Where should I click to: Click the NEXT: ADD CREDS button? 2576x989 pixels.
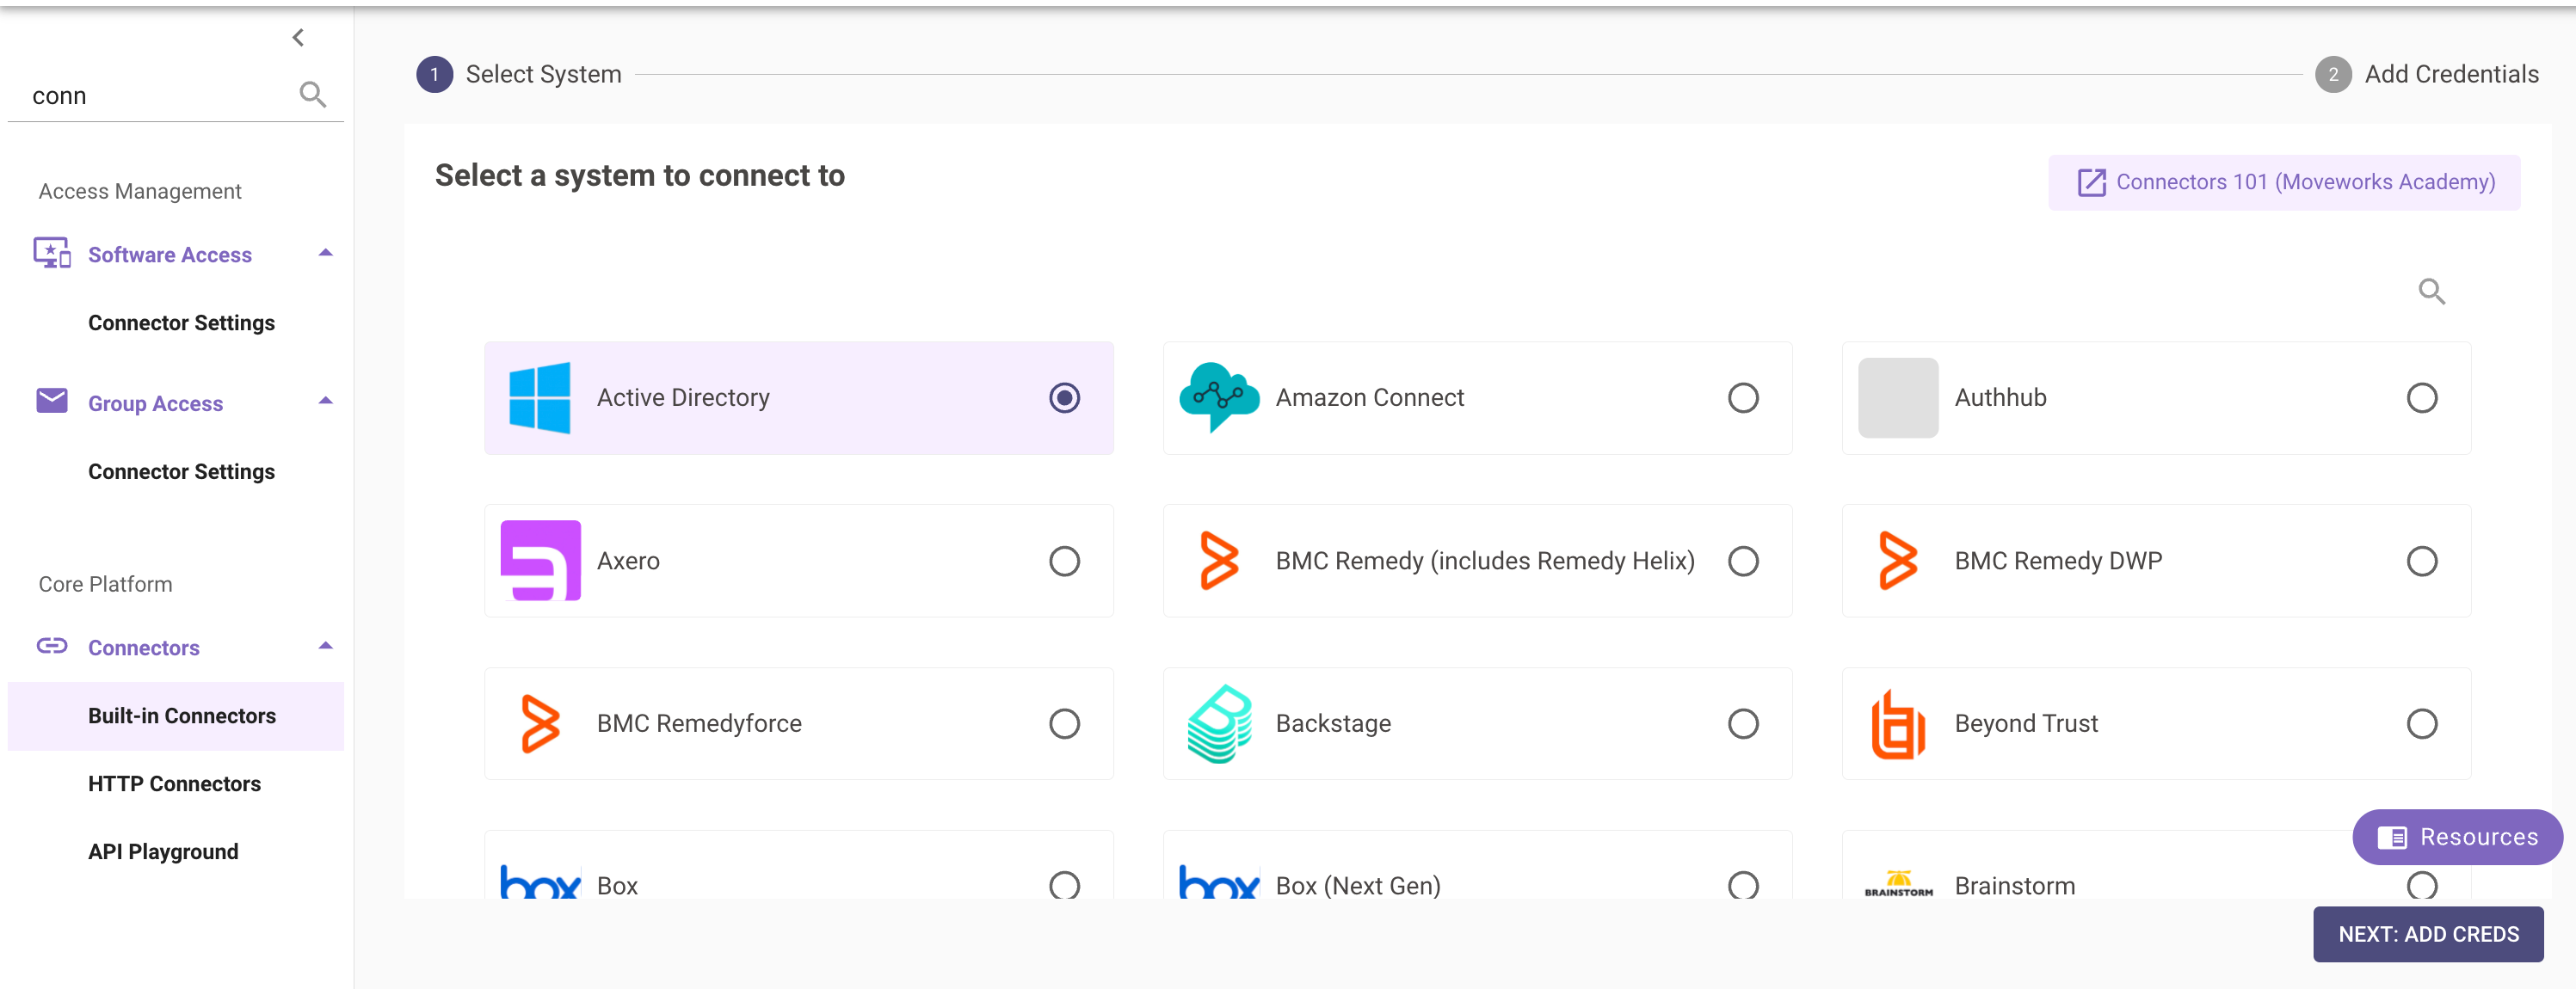pyautogui.click(x=2427, y=934)
